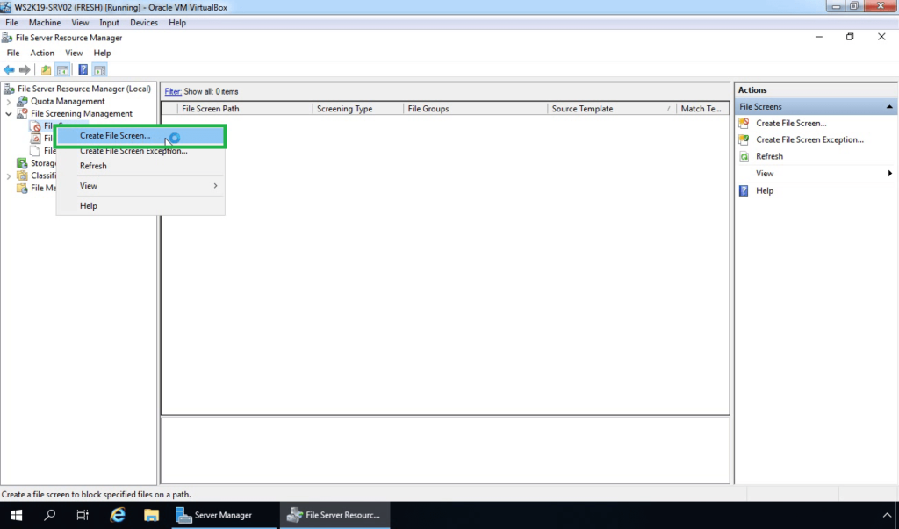Click the Classification Management folder icon
The image size is (899, 529).
click(x=22, y=175)
